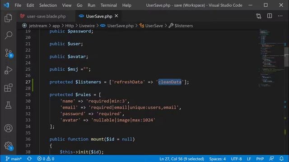Click 'required|email|unique:users,email' string

pyautogui.click(x=134, y=107)
